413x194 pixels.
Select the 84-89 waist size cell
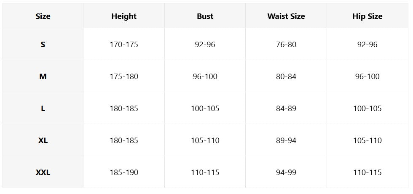click(286, 108)
